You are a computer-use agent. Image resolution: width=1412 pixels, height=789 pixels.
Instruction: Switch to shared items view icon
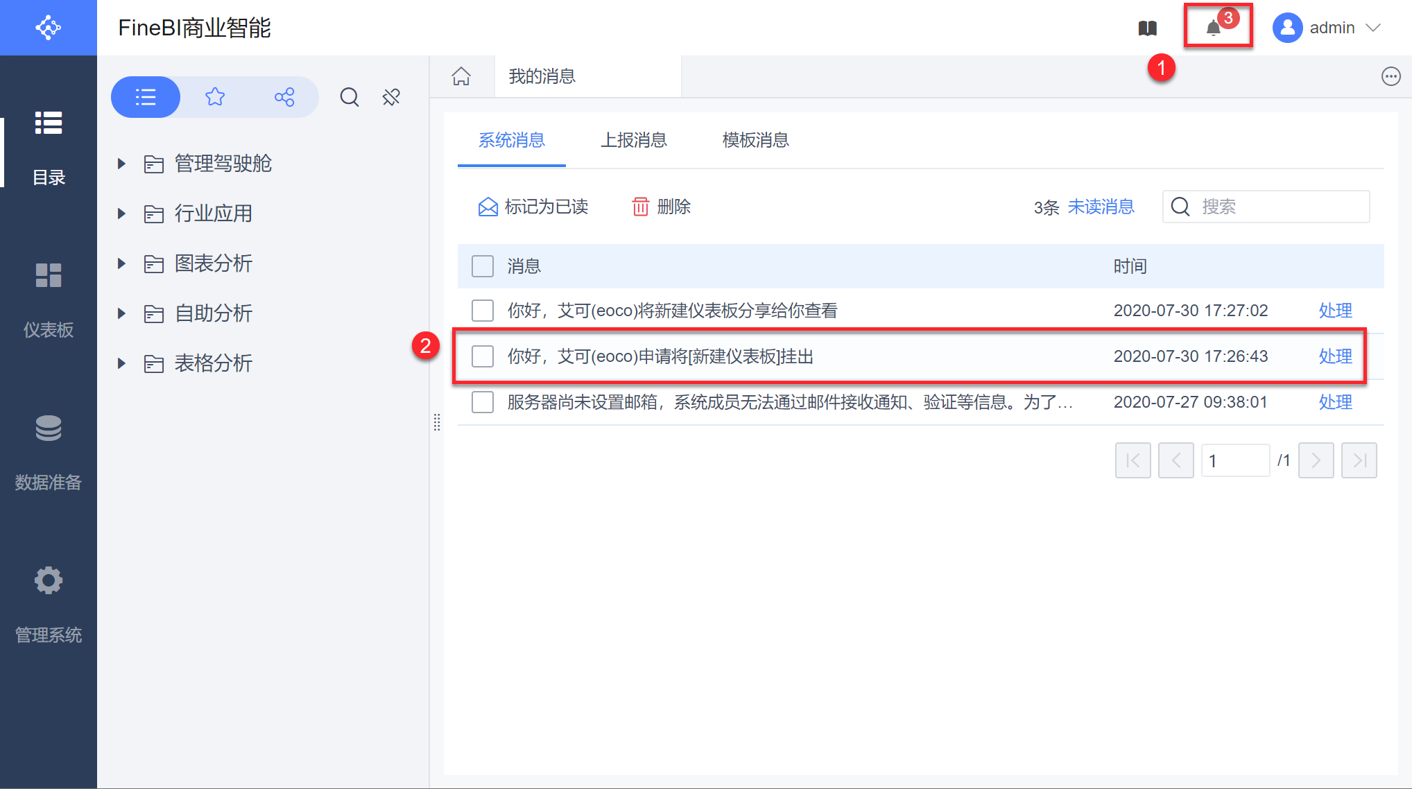point(284,97)
